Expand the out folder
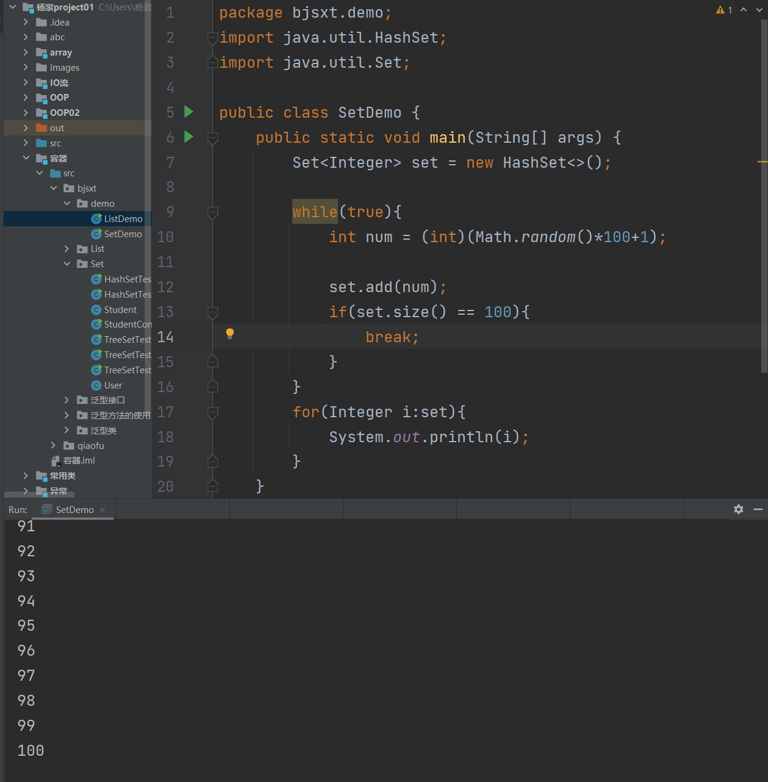The height and width of the screenshot is (782, 768). (26, 127)
